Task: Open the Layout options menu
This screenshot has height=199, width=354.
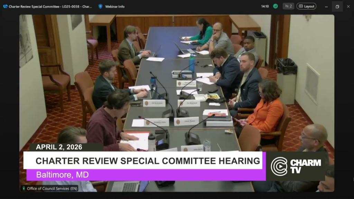Action: click(306, 6)
